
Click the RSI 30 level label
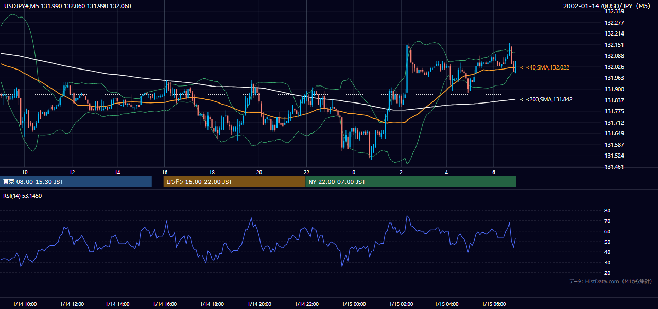[x=607, y=262]
